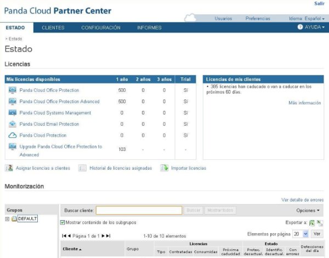Select the ESTADO tab

coord(15,27)
